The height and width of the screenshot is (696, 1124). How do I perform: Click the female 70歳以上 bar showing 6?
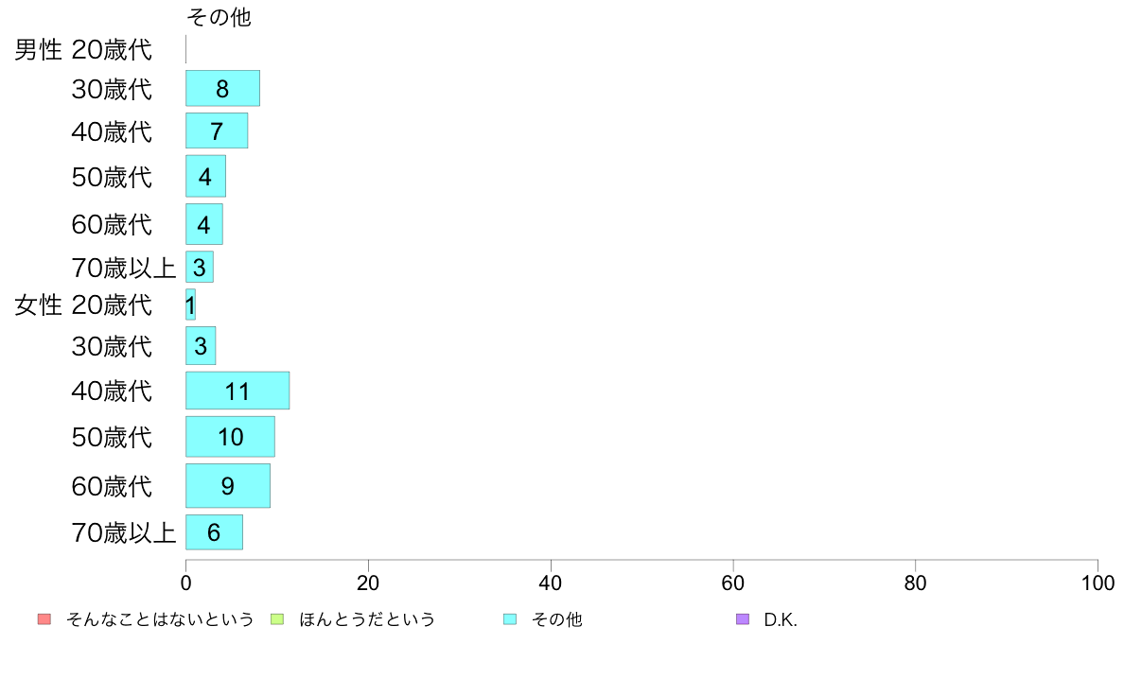point(215,531)
